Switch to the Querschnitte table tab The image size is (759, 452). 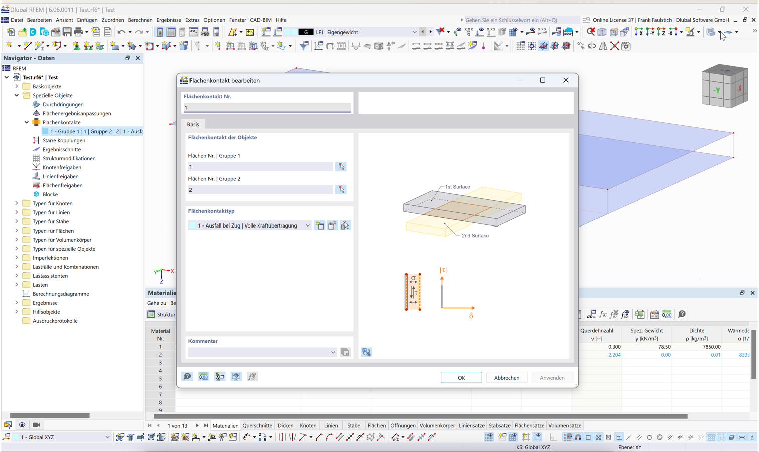pos(257,425)
